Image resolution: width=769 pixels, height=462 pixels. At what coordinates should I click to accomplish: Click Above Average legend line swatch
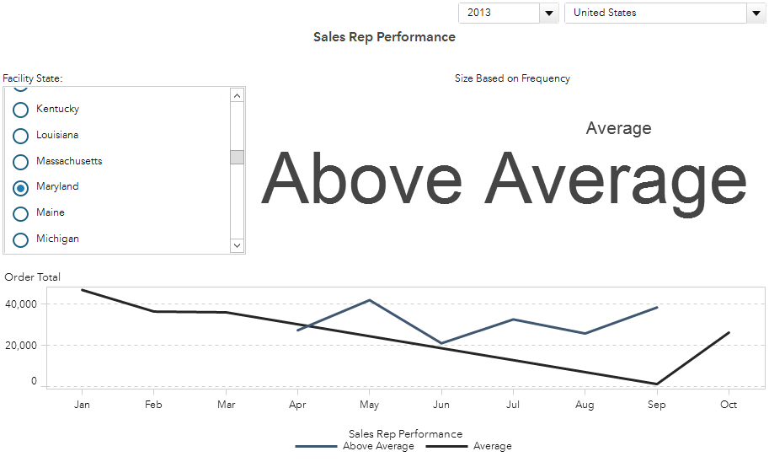(317, 447)
